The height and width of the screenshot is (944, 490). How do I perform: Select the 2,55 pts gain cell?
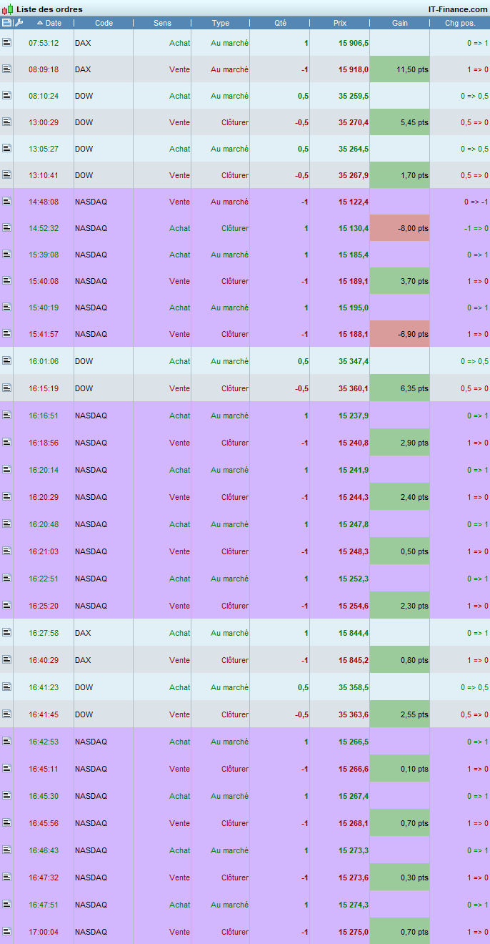[x=400, y=714]
